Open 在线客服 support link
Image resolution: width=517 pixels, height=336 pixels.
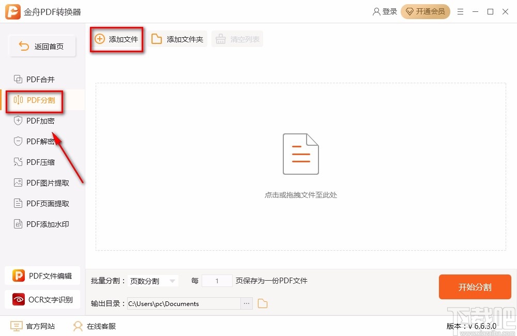click(94, 326)
